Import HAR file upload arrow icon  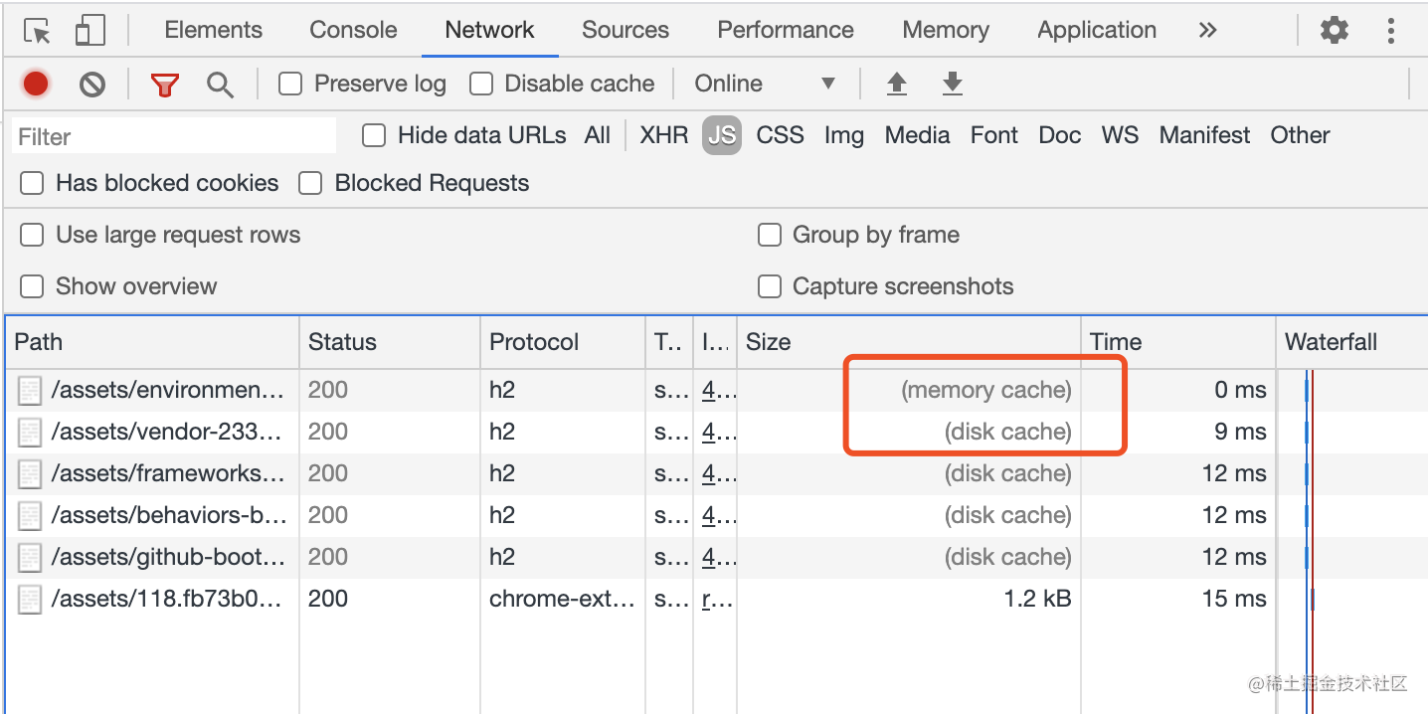coord(897,84)
